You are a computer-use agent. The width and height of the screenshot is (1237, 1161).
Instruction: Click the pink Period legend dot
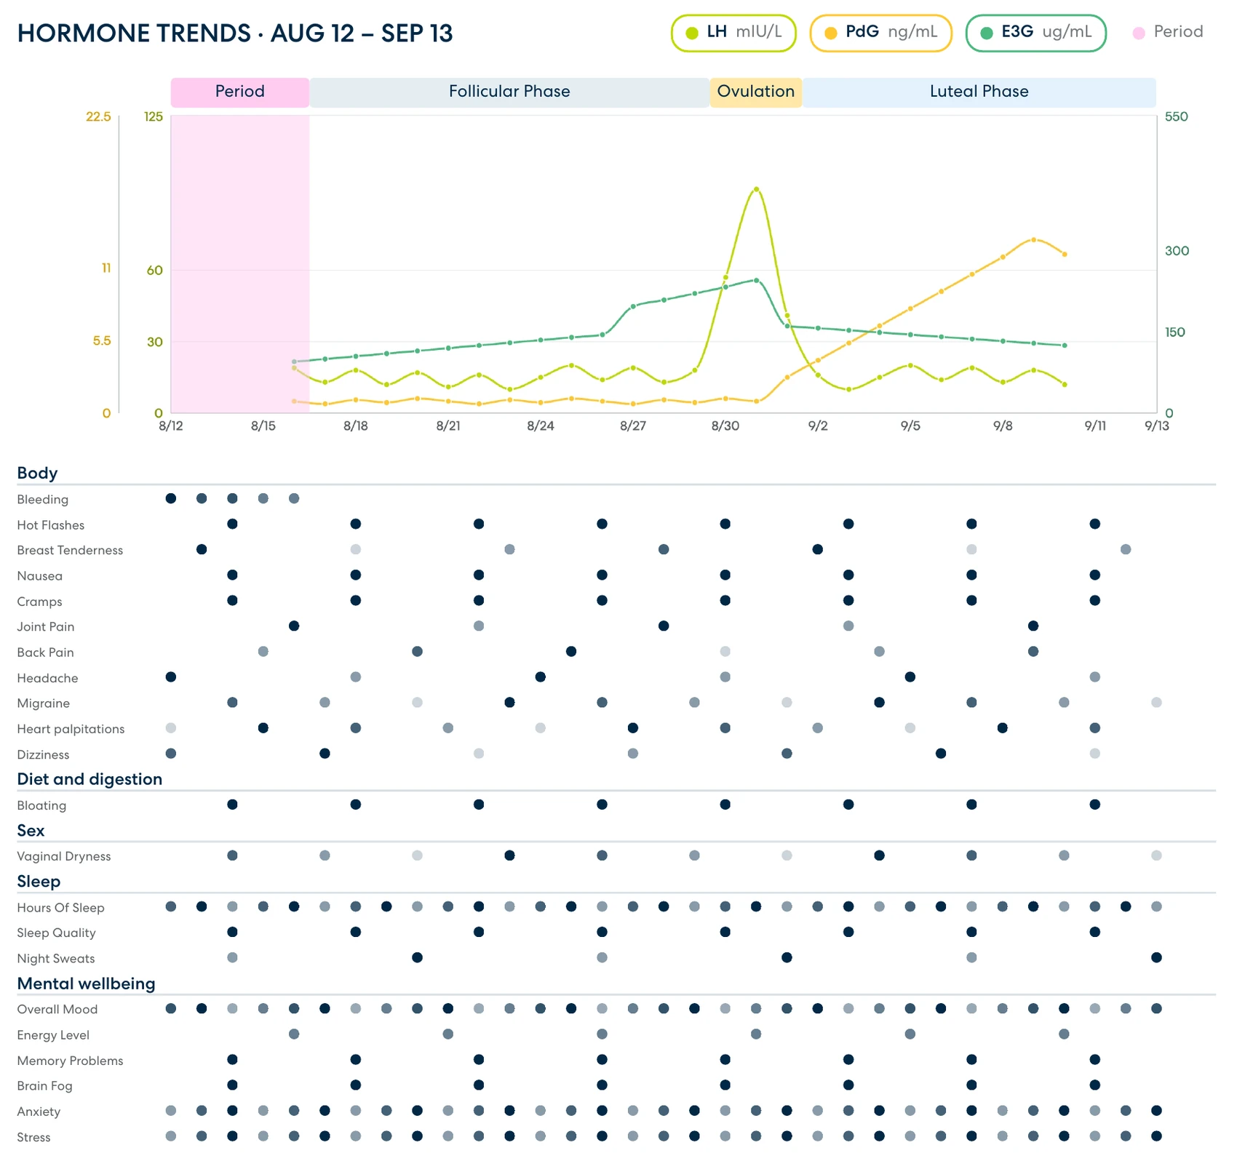click(x=1139, y=33)
